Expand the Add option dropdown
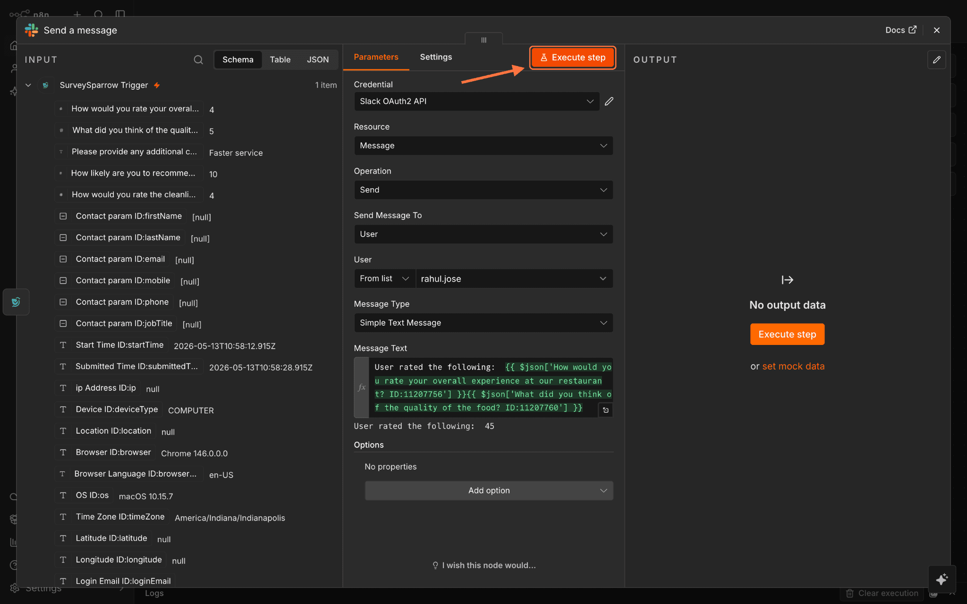 489,491
